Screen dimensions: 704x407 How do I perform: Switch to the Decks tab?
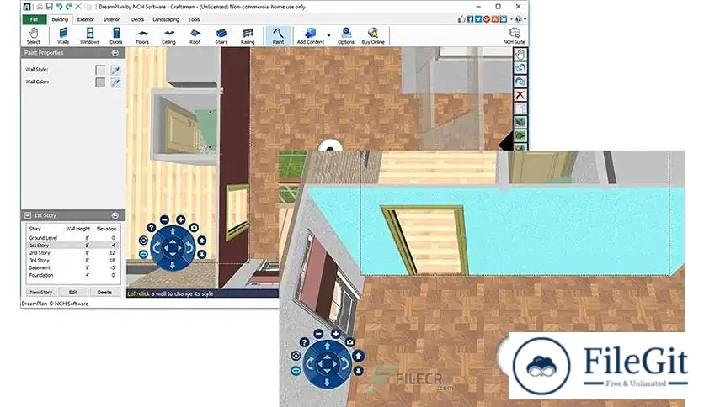(x=137, y=19)
